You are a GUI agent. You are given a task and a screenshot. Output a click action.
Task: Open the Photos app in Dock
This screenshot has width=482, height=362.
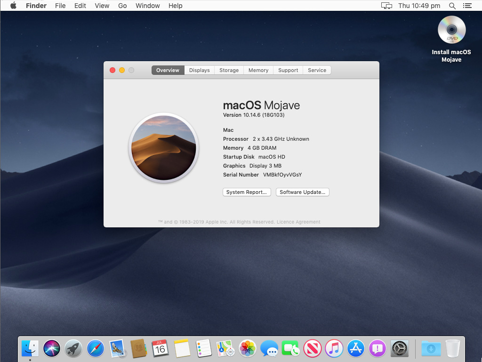point(247,349)
